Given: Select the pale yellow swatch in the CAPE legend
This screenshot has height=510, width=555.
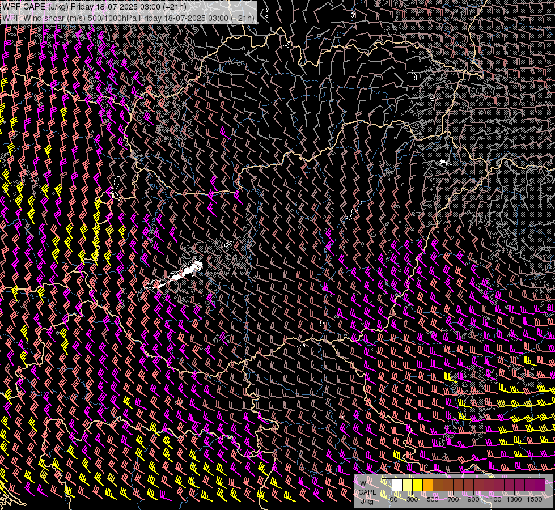Looking at the screenshot, I should coord(408,484).
